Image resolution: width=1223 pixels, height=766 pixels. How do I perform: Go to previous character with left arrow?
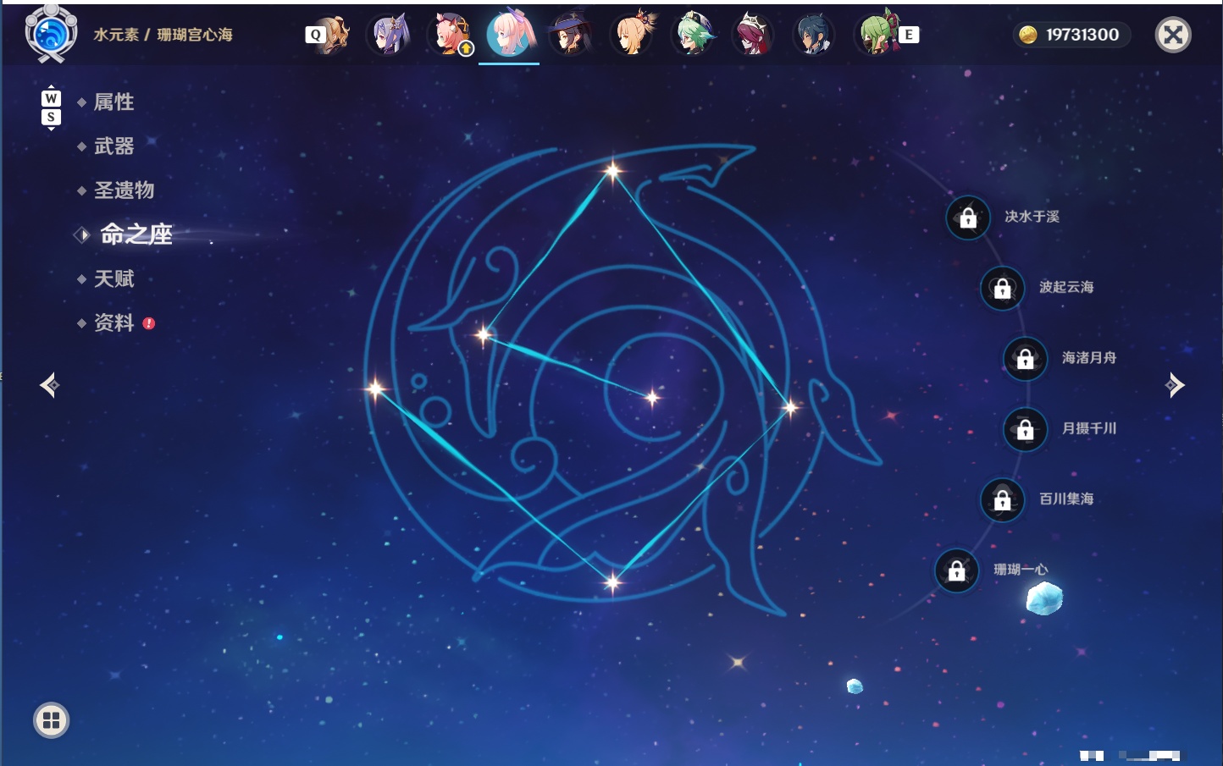pos(49,385)
